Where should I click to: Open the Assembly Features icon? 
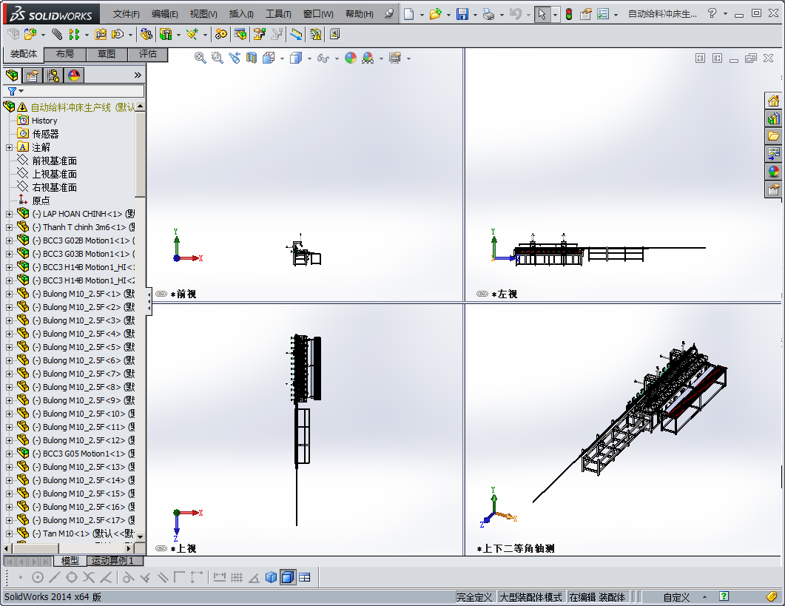[166, 34]
